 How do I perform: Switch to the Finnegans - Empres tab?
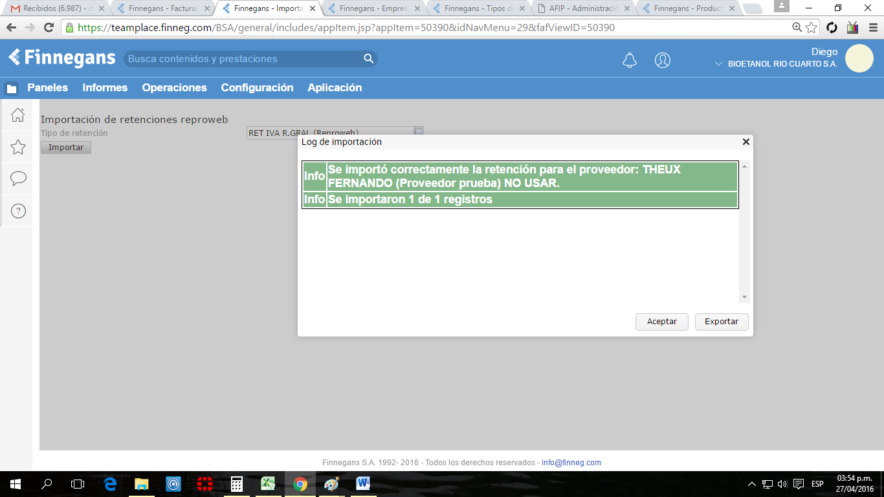point(373,9)
